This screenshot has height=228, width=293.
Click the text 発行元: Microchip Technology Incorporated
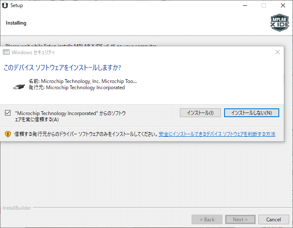77,88
